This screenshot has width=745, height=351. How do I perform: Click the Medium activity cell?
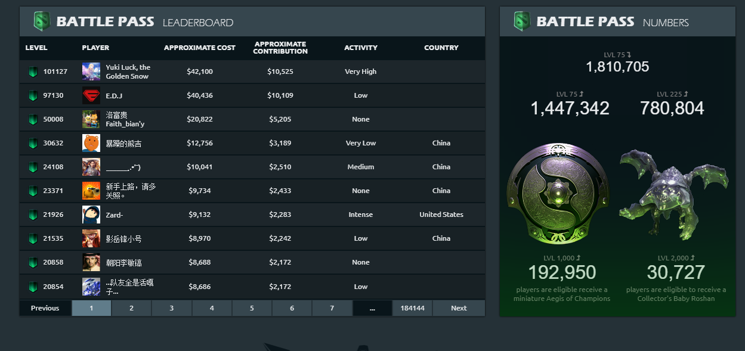tap(361, 167)
